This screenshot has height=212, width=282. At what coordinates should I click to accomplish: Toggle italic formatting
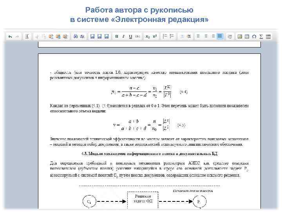click(x=123, y=37)
